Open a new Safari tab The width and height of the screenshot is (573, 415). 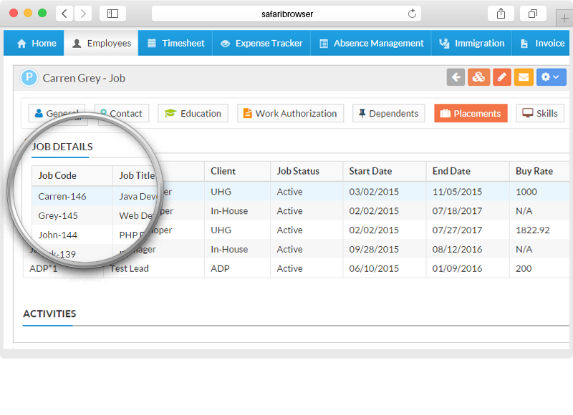click(564, 19)
